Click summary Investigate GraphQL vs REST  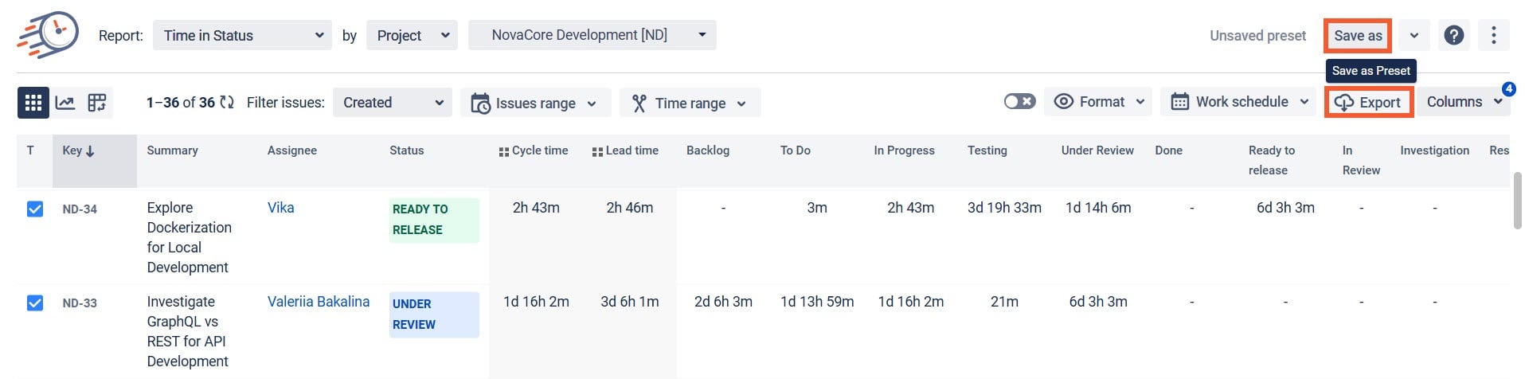(x=187, y=331)
